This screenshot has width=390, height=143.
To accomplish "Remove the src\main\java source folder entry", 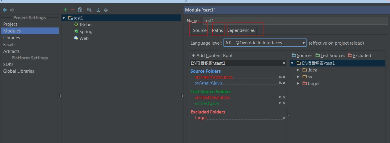I will tap(284, 83).
